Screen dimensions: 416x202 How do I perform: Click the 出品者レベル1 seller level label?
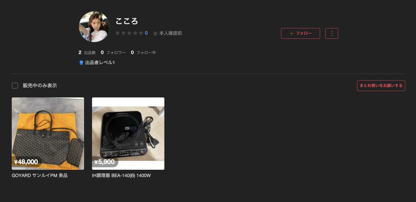(100, 63)
